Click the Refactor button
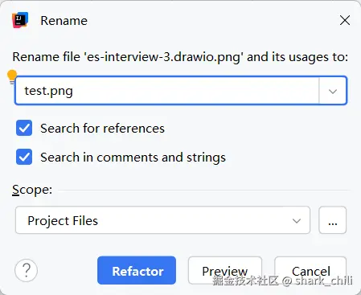The height and width of the screenshot is (295, 361). [137, 270]
